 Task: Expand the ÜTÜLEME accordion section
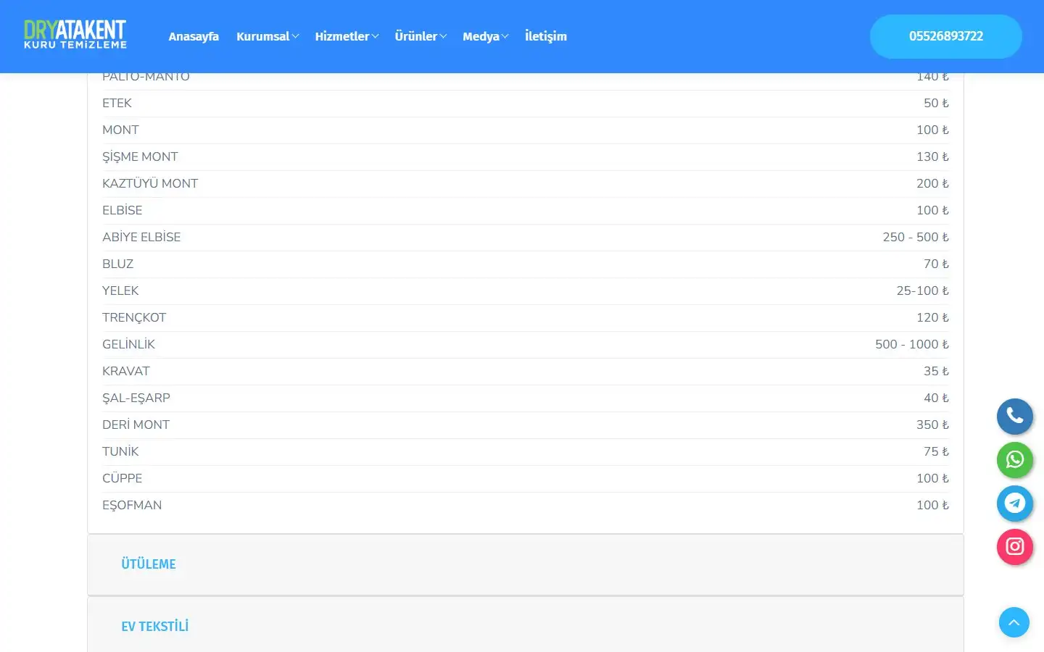[526, 564]
